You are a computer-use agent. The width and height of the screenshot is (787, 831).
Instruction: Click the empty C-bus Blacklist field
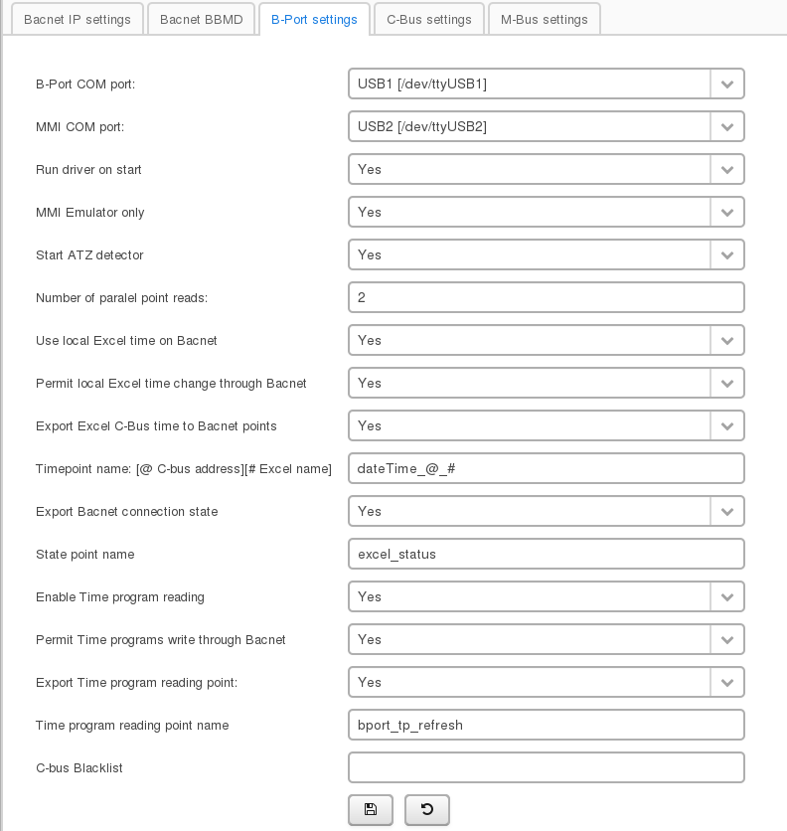546,768
